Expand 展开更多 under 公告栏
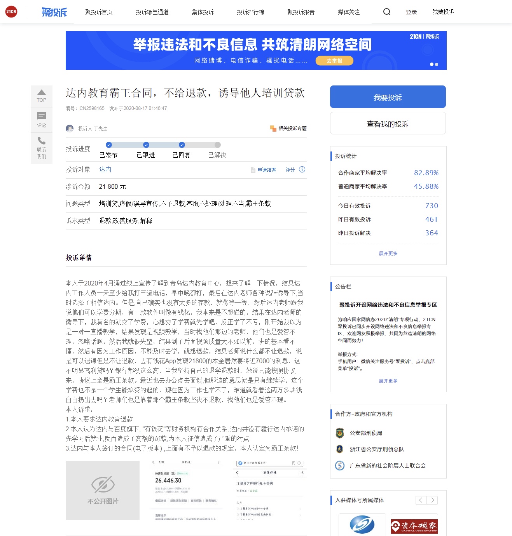This screenshot has height=536, width=512. coord(388,381)
